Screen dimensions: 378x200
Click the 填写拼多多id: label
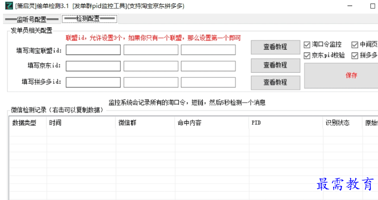pos(41,82)
